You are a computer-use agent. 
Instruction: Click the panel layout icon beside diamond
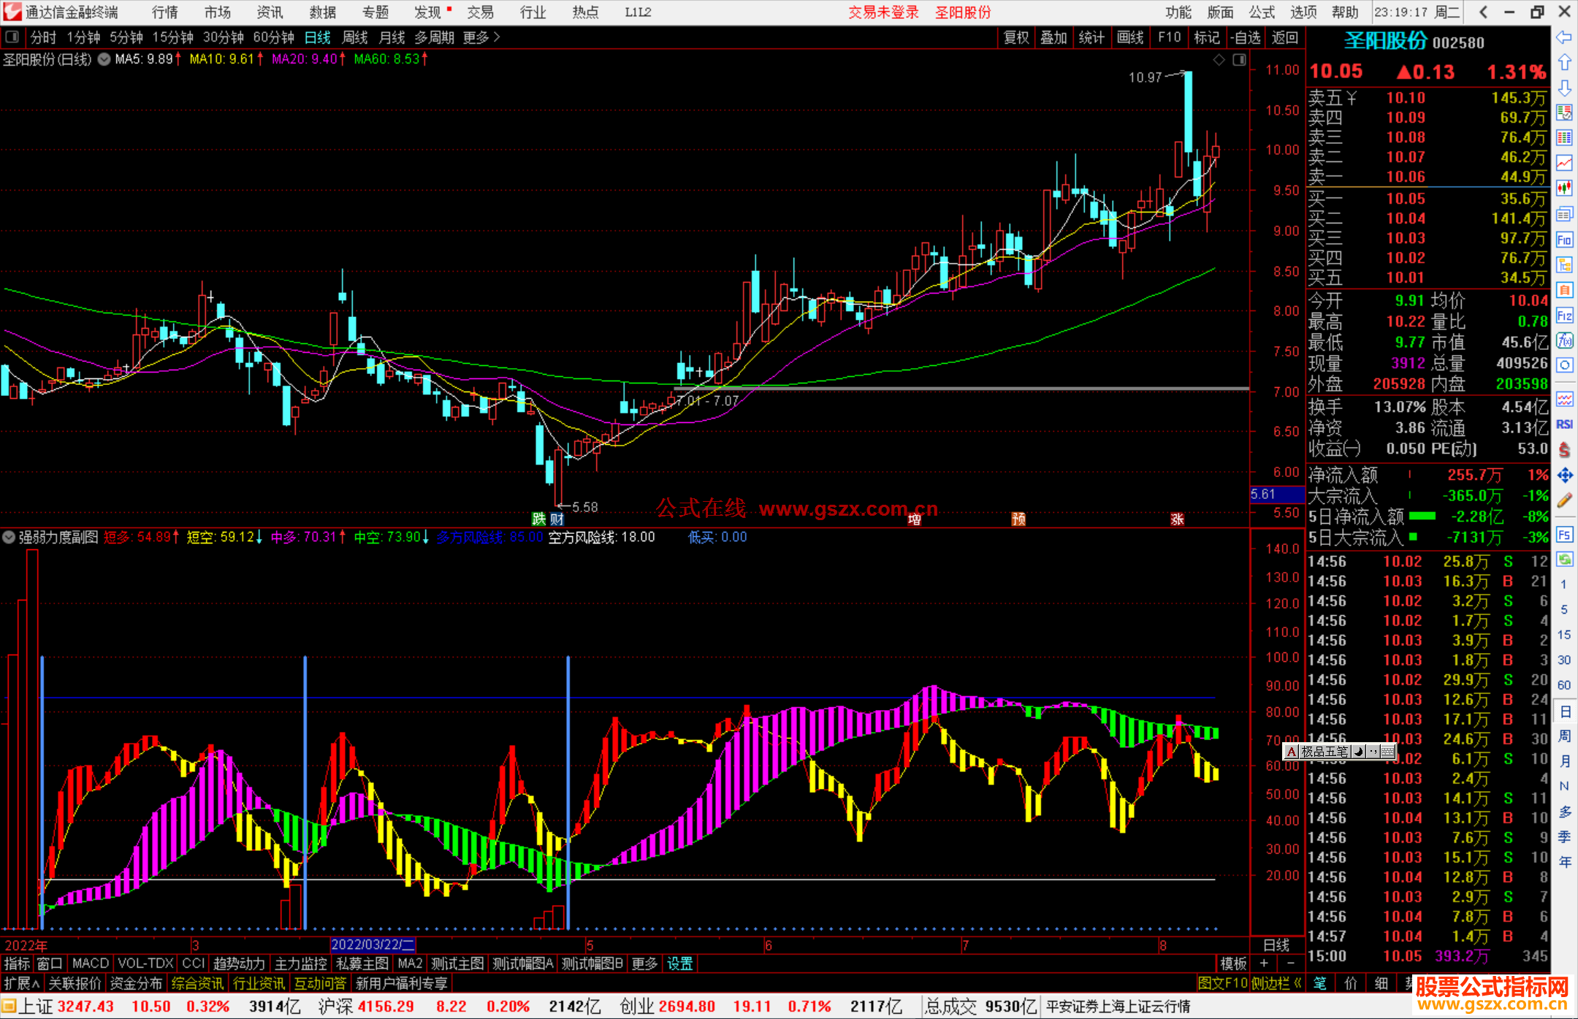coord(1240,60)
